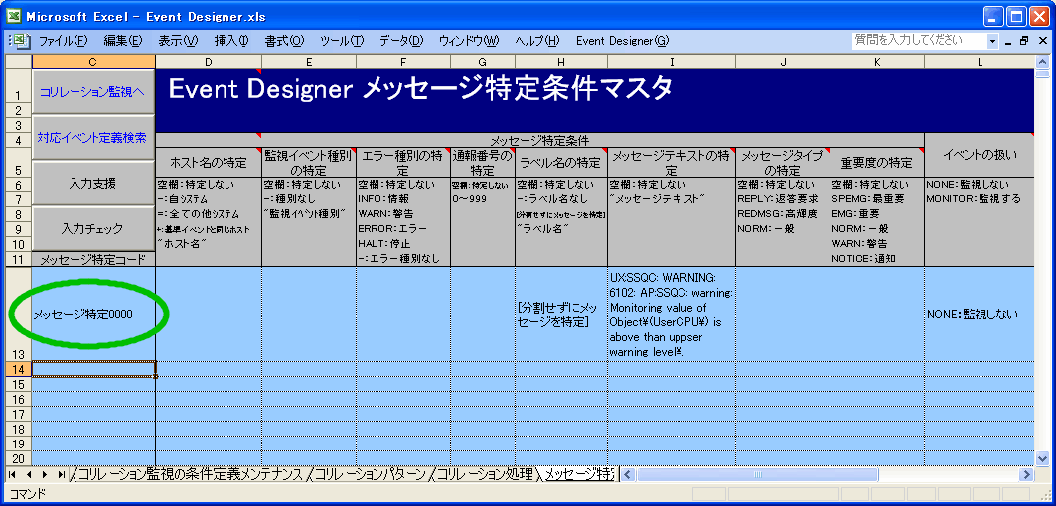Click the horizontal scrollbar left arrow

pyautogui.click(x=627, y=474)
